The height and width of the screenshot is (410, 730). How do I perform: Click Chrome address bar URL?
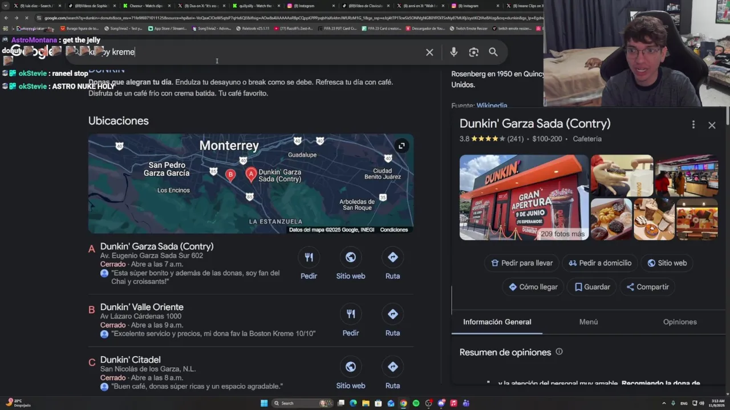(291, 18)
